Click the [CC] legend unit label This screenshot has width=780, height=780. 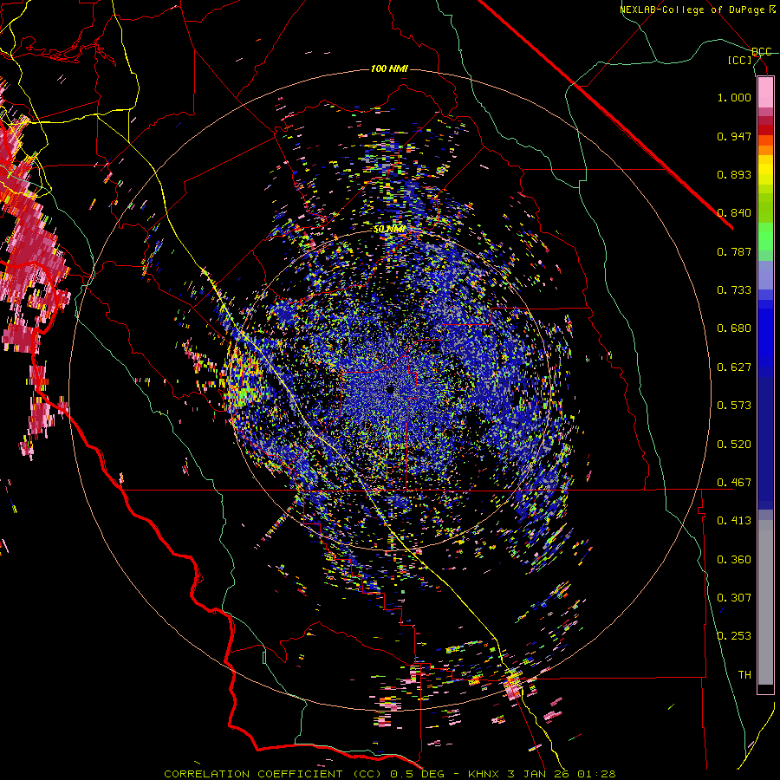[x=739, y=60]
